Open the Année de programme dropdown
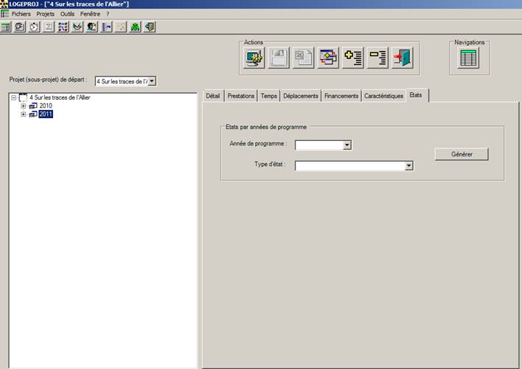The width and height of the screenshot is (522, 369). pyautogui.click(x=347, y=145)
